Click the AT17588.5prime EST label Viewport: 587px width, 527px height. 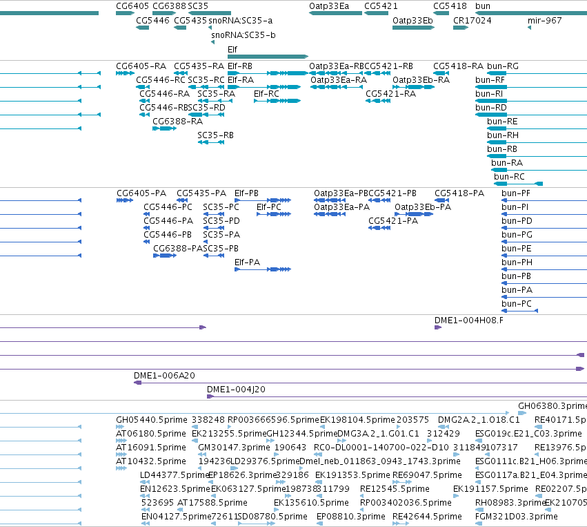[212, 503]
